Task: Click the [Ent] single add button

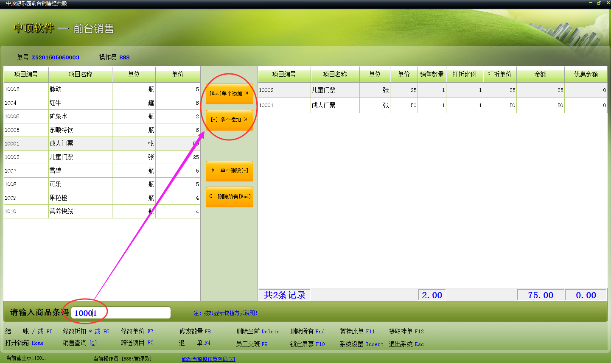Action: pyautogui.click(x=230, y=93)
